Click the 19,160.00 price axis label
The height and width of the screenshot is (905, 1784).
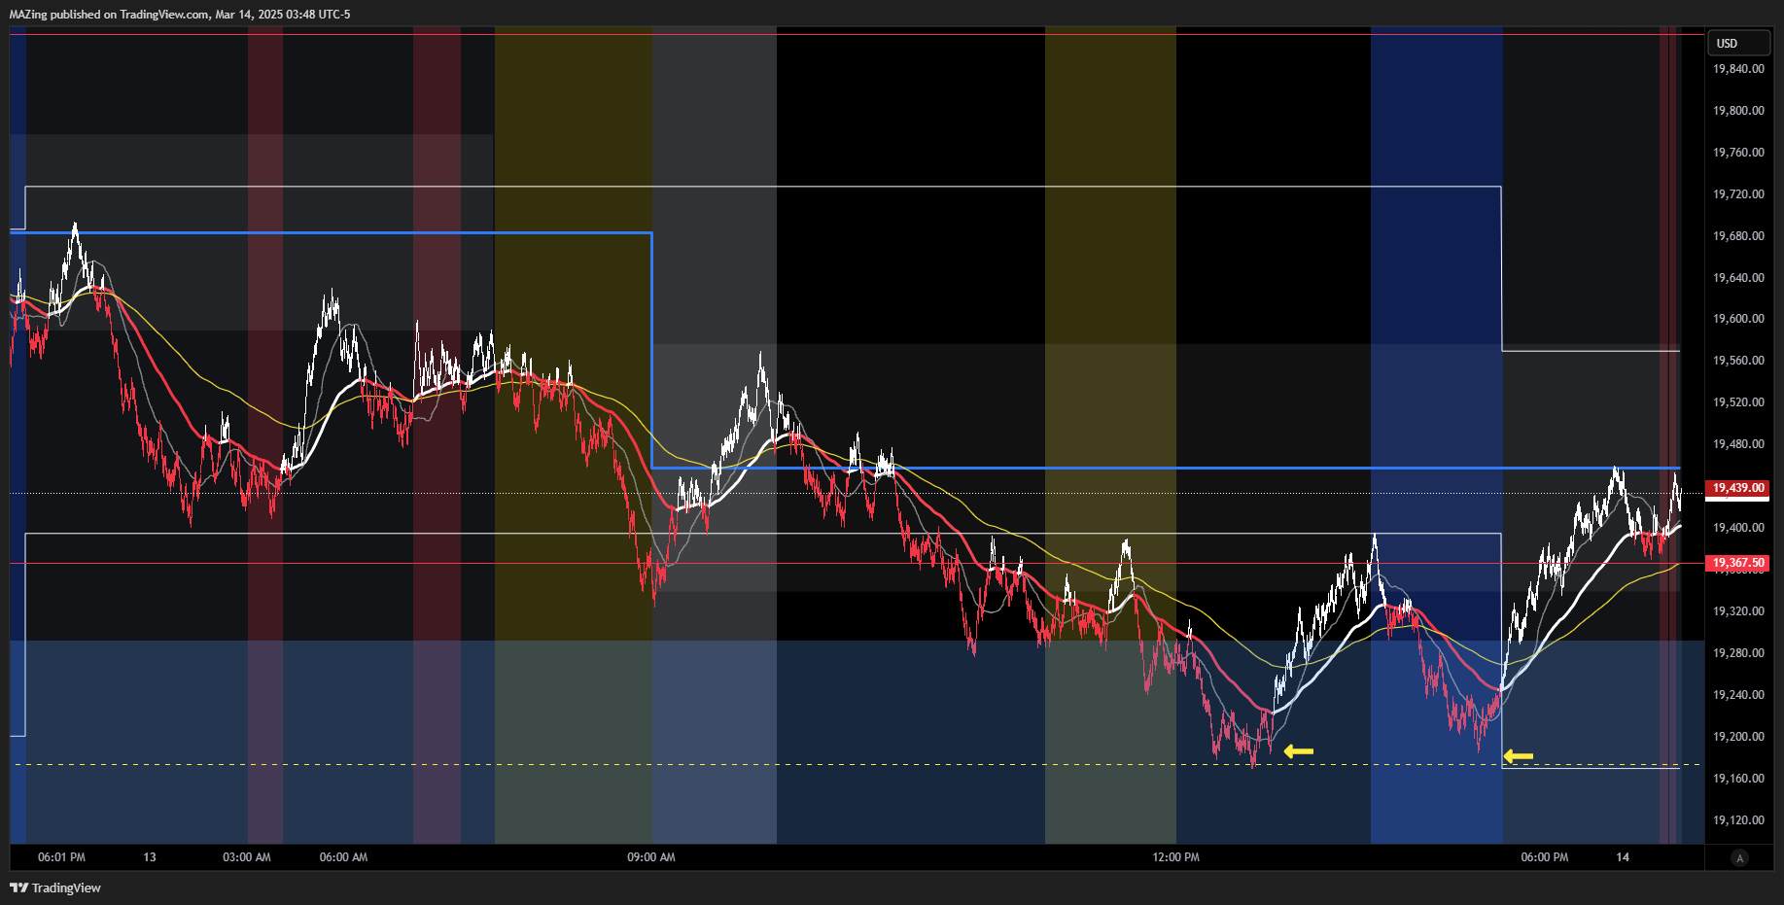click(x=1738, y=779)
